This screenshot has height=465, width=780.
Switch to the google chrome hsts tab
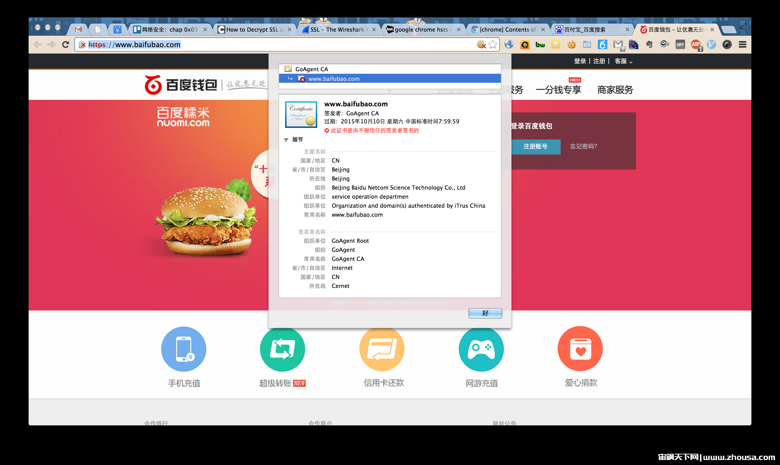click(x=423, y=29)
